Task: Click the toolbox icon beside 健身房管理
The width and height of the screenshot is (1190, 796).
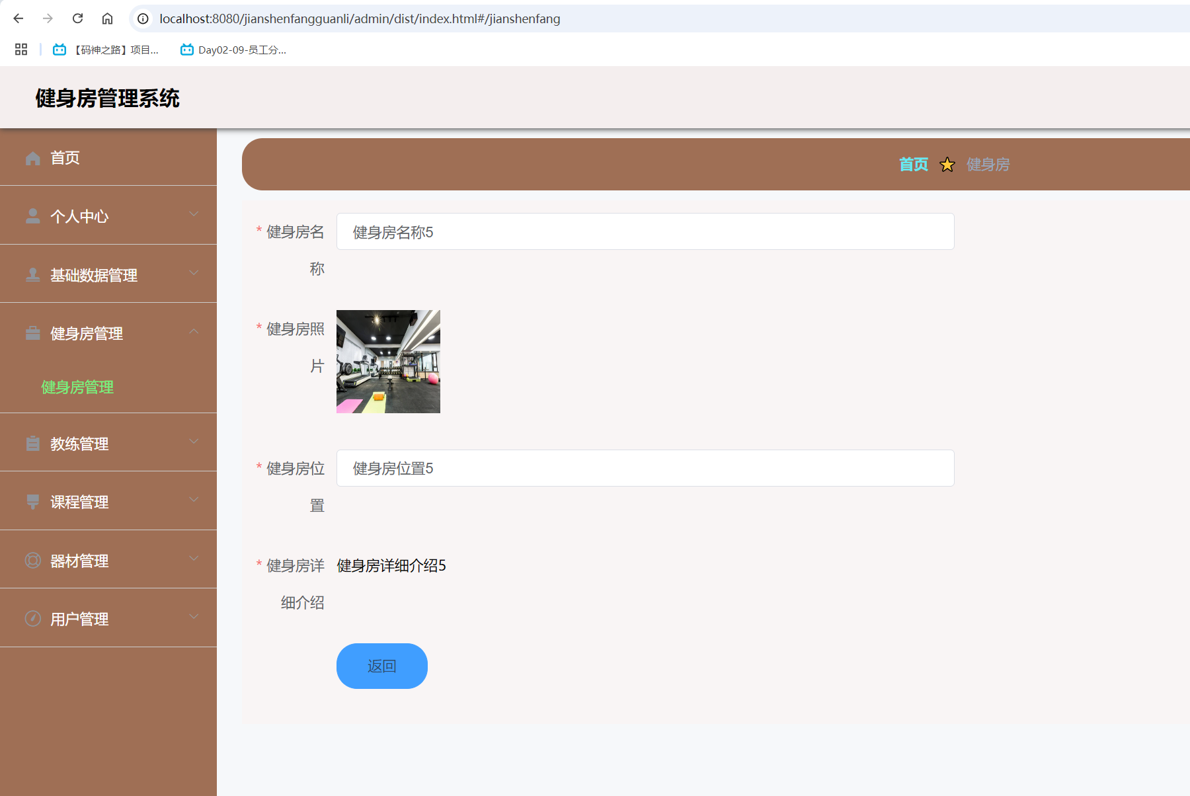Action: click(x=32, y=332)
